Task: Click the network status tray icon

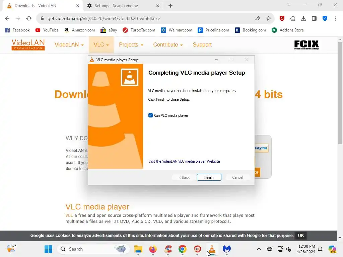Action: [x=280, y=249]
